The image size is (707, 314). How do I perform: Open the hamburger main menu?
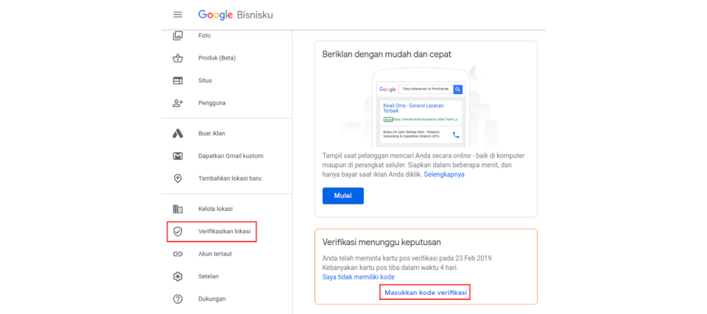177,15
